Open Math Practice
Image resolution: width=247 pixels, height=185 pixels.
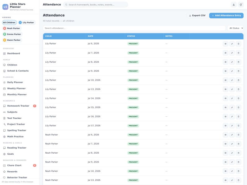[x=20, y=137]
